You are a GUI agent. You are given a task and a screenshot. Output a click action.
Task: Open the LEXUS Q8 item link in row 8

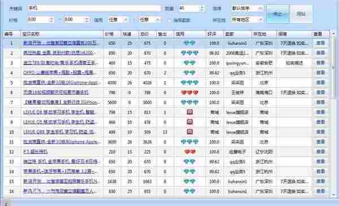pos(59,112)
